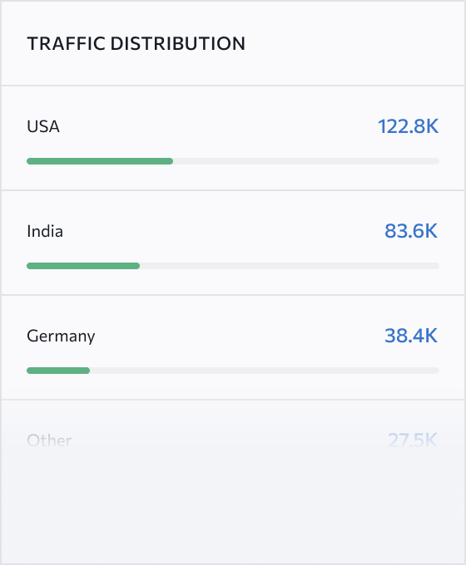Click the green USA progress bar fill
Image resolution: width=466 pixels, height=565 pixels.
coord(100,161)
